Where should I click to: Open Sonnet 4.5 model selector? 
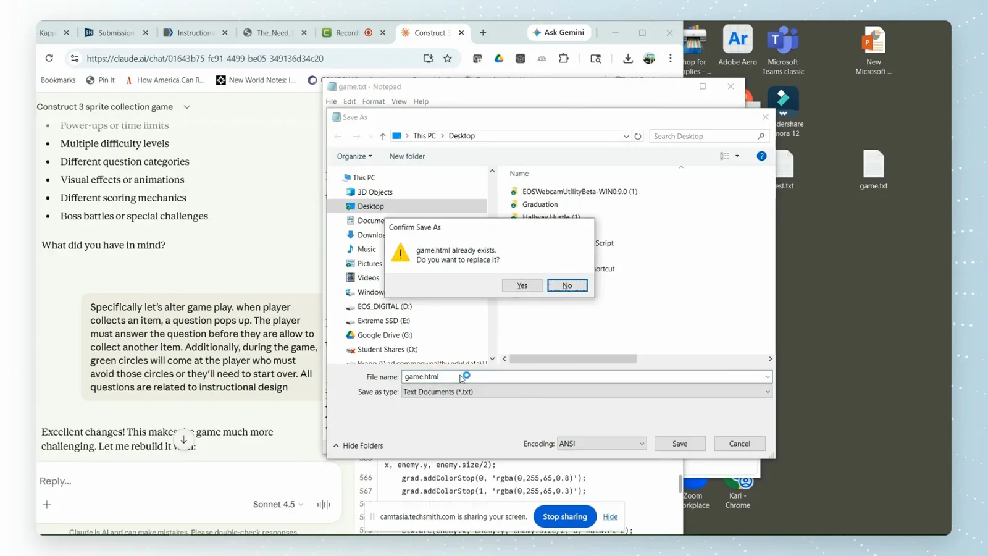click(278, 504)
